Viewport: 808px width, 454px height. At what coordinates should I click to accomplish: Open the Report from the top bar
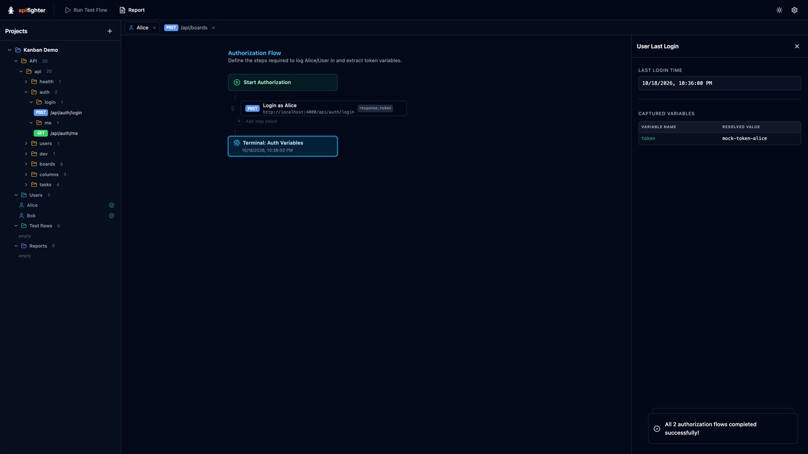tap(132, 10)
